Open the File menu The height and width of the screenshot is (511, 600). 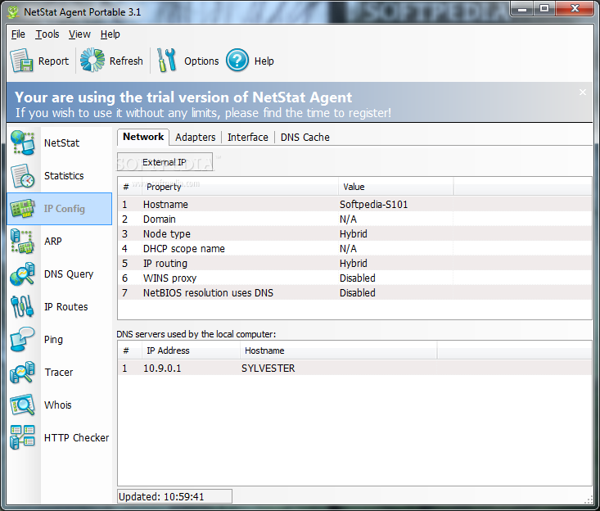point(18,34)
